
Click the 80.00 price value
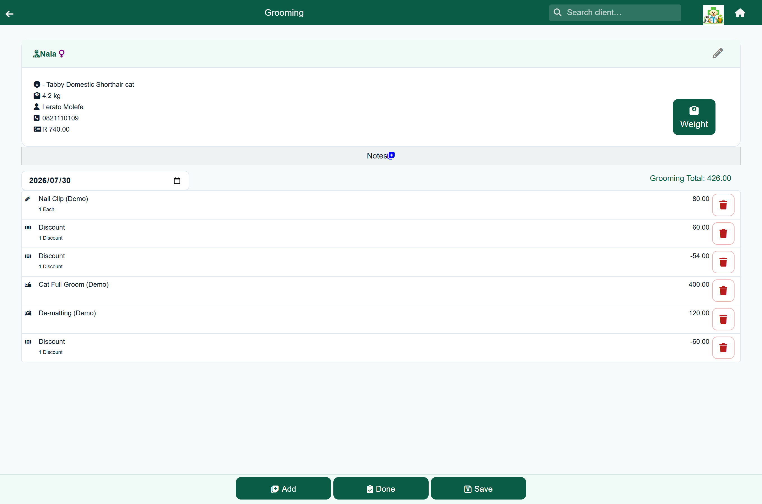click(x=701, y=199)
